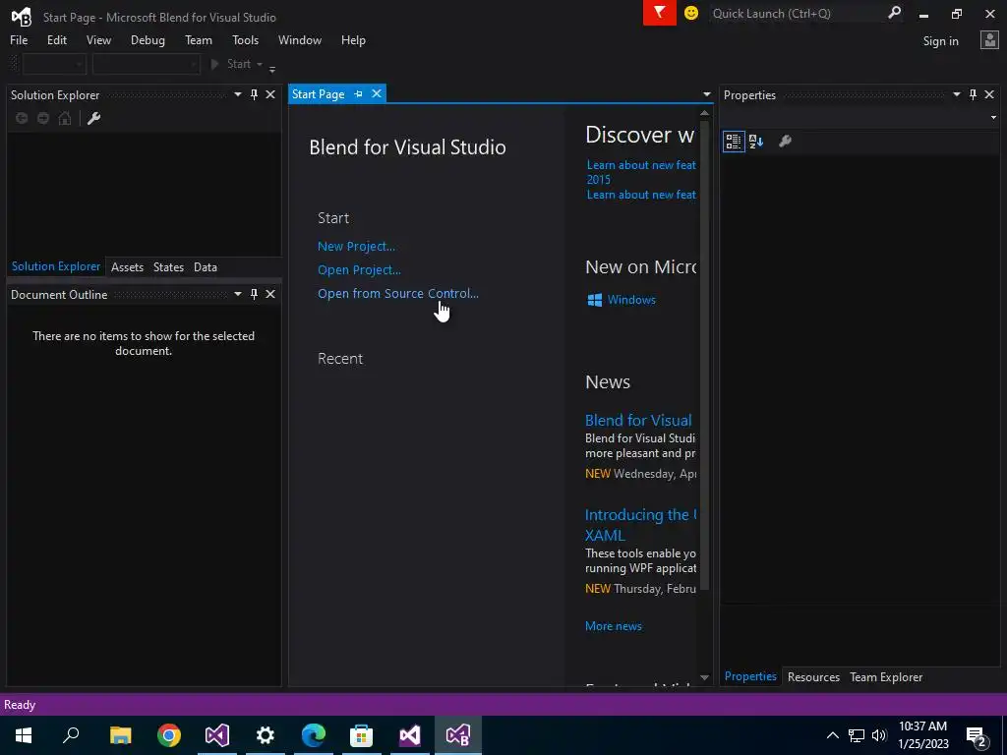Open Document Outline window position dropdown
This screenshot has width=1007, height=755.
click(x=238, y=294)
